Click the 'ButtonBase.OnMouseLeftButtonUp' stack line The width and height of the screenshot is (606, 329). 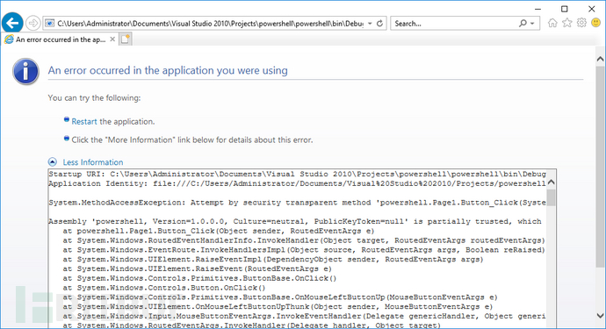click(280, 297)
